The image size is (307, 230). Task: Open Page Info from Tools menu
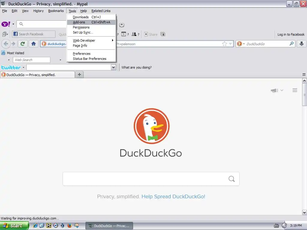pyautogui.click(x=91, y=46)
